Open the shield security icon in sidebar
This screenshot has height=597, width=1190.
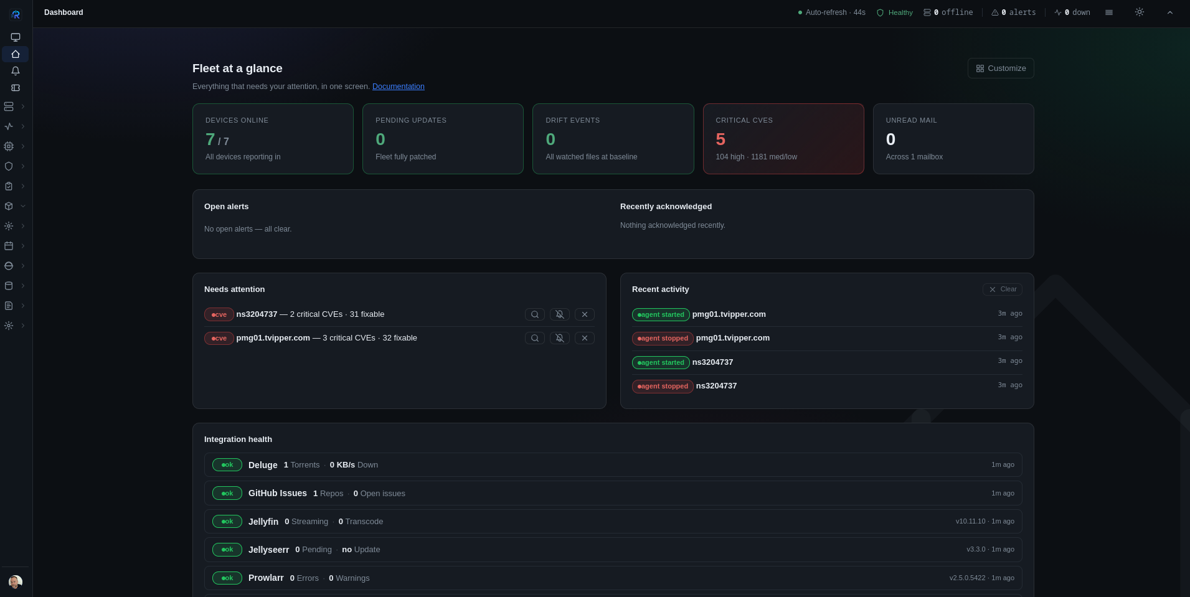9,166
